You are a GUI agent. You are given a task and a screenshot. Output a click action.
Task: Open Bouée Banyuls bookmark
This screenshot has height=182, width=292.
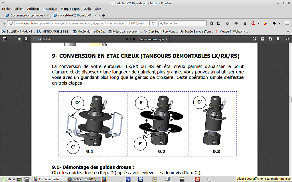click(196, 32)
